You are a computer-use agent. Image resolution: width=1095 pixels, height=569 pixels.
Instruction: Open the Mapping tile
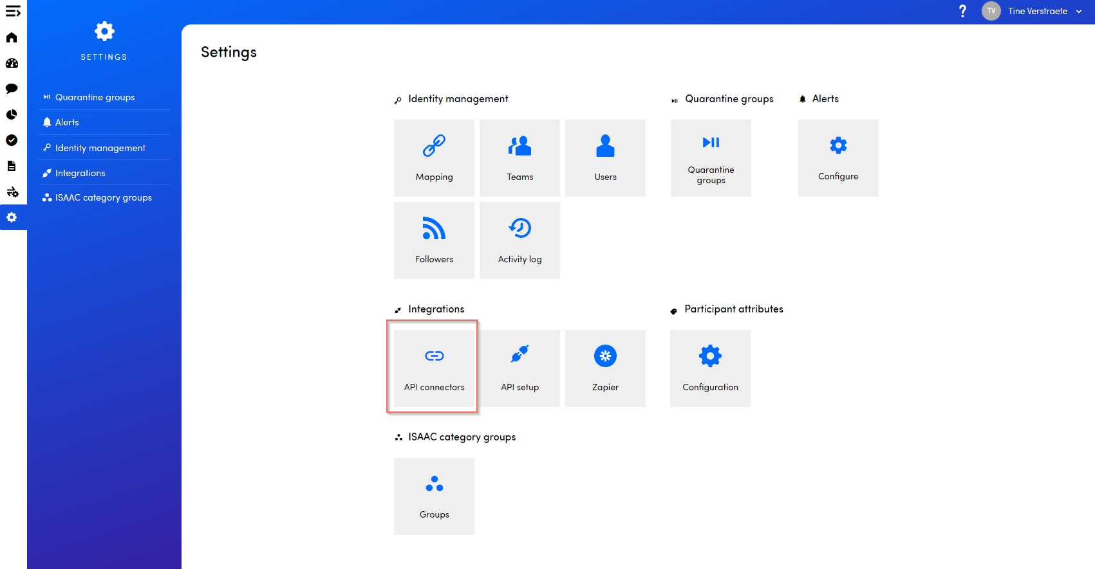click(434, 158)
